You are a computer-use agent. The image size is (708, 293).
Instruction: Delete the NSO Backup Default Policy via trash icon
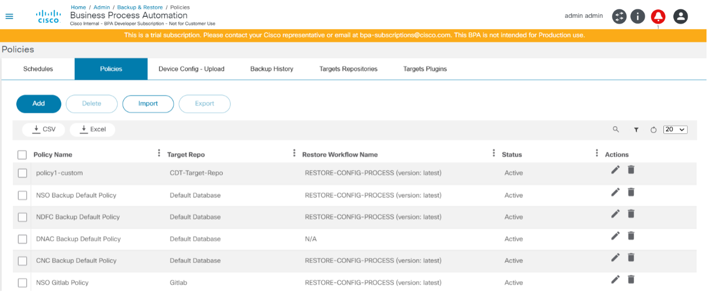coord(631,192)
